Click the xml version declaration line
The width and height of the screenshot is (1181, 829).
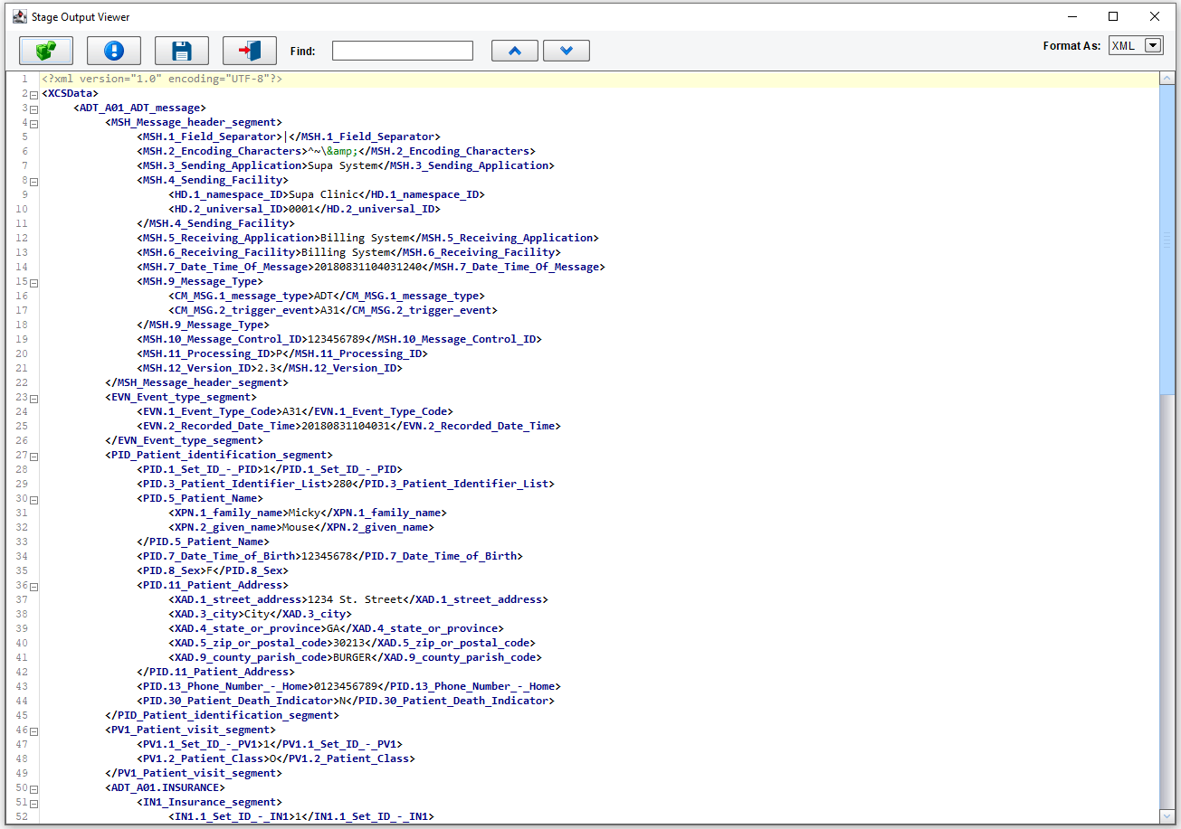coord(162,79)
